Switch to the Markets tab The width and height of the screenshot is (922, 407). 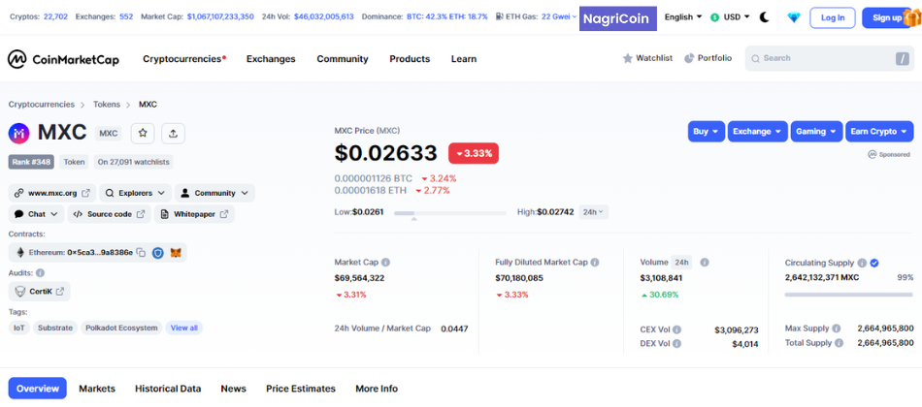point(97,389)
